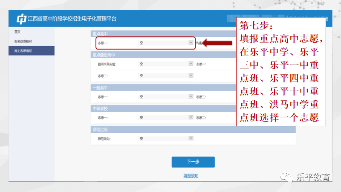Select 网上志愿填报 in the sidebar
Viewport: 341px width, 192px height.
[x=23, y=51]
